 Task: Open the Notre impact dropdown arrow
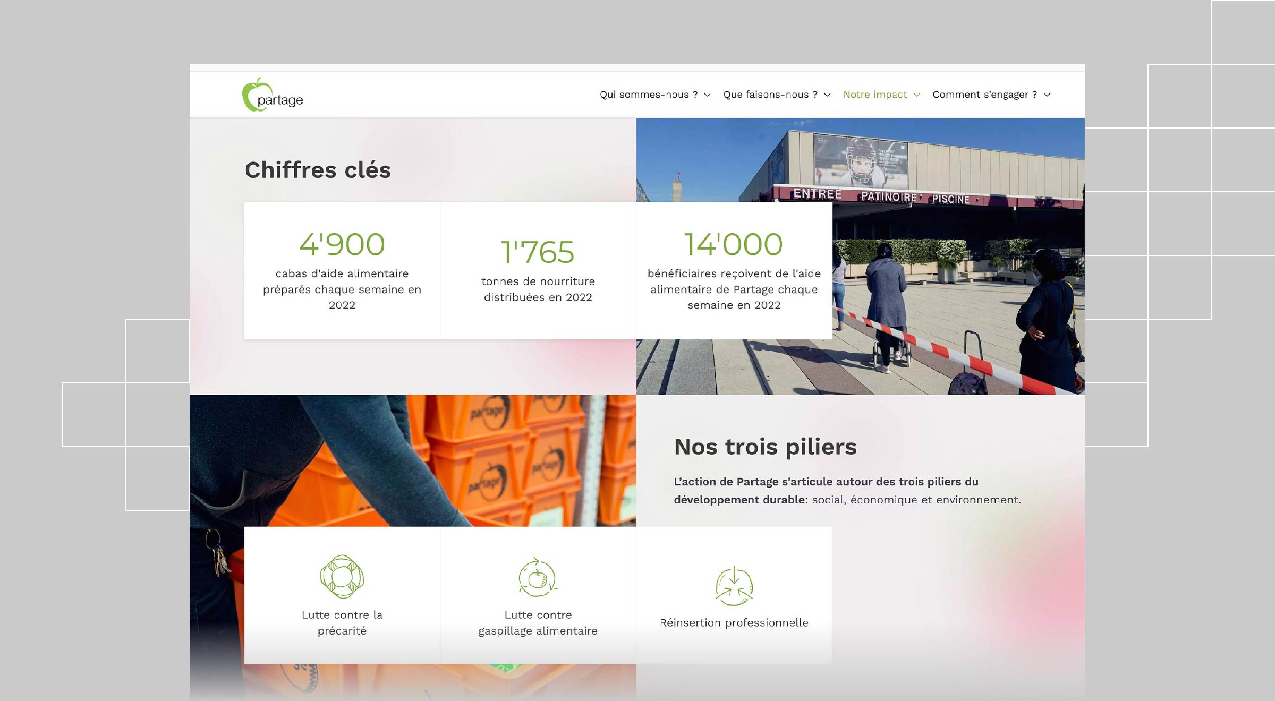tap(916, 95)
